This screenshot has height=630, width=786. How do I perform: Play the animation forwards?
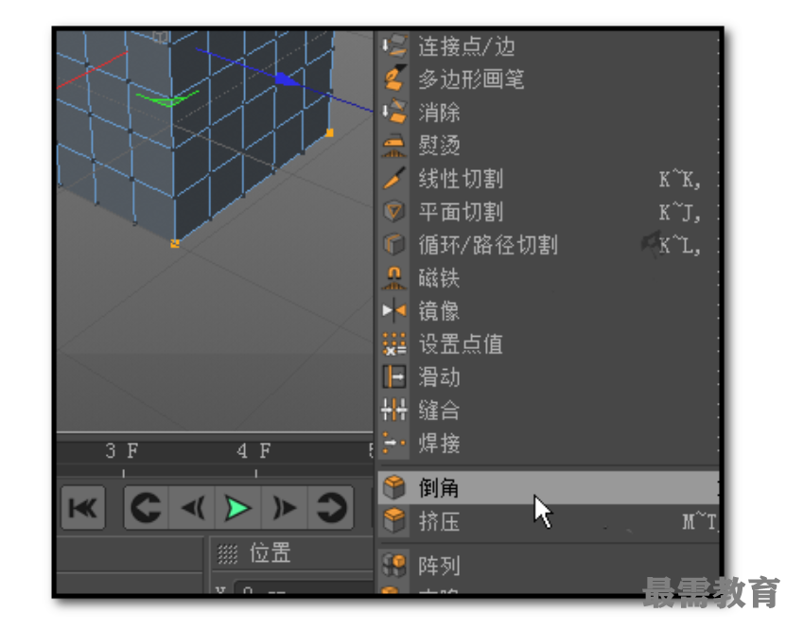[237, 508]
